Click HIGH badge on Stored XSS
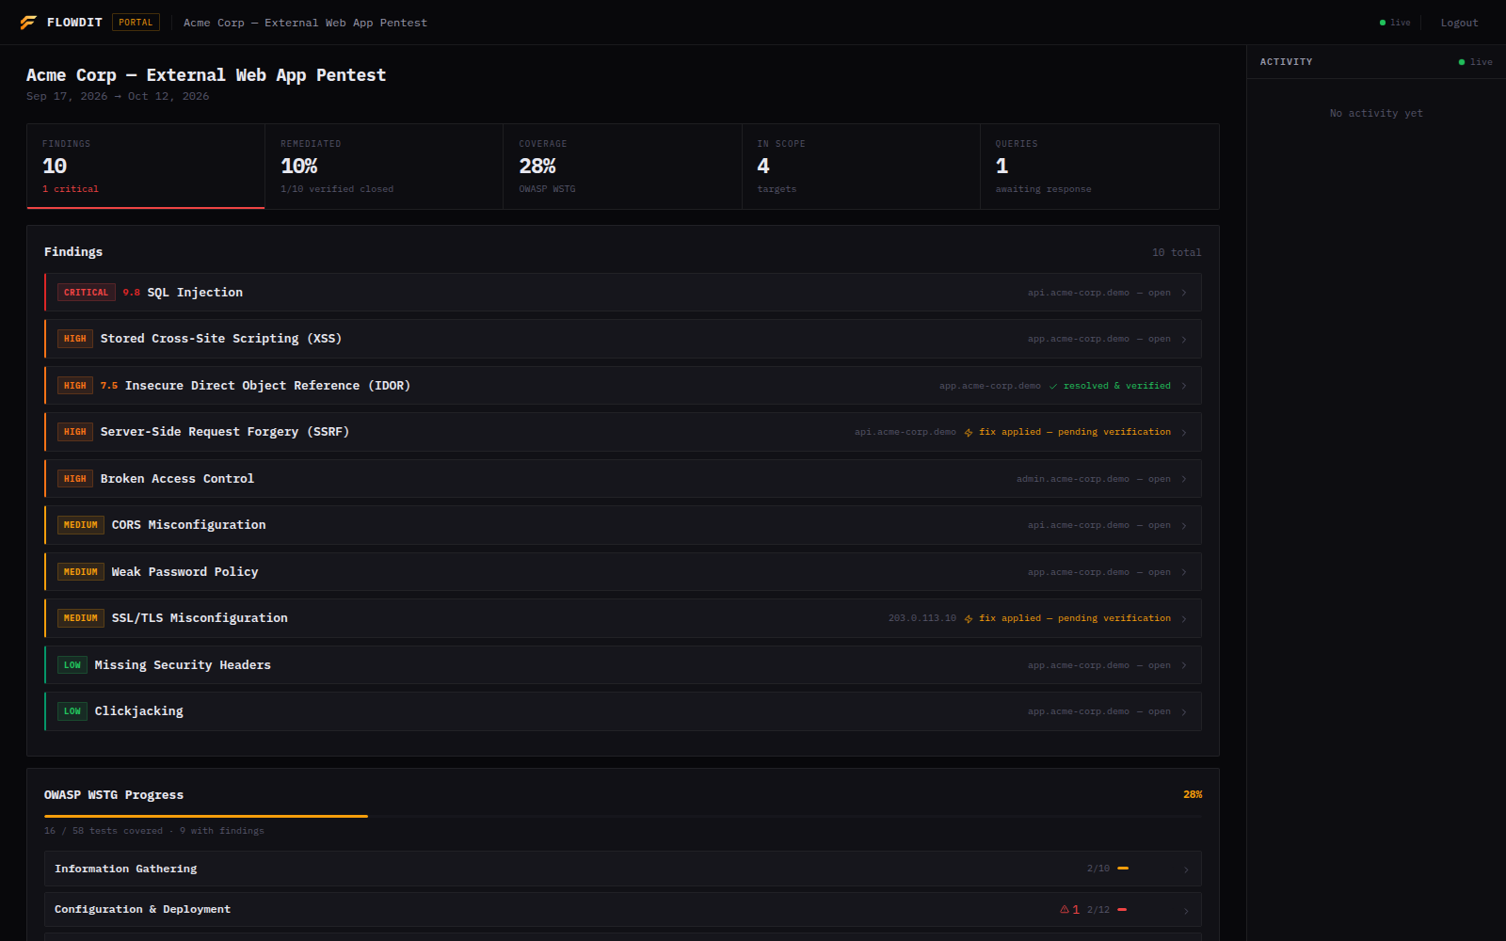 point(75,339)
